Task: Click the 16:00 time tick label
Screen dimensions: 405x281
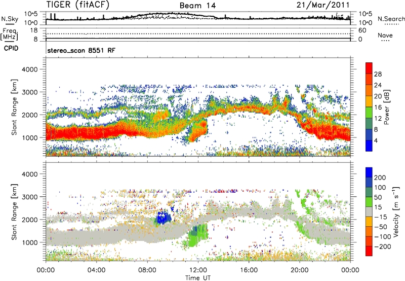Action: point(249,270)
